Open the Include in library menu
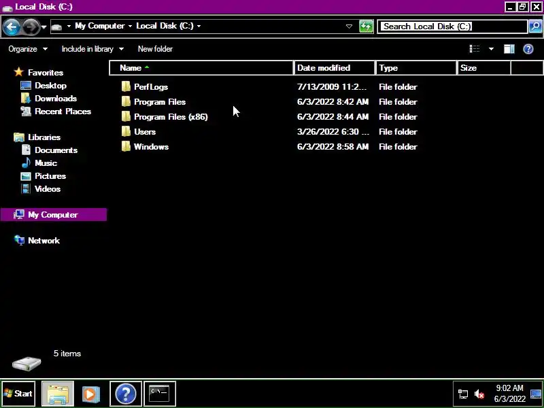Image resolution: width=544 pixels, height=408 pixels. pos(92,49)
